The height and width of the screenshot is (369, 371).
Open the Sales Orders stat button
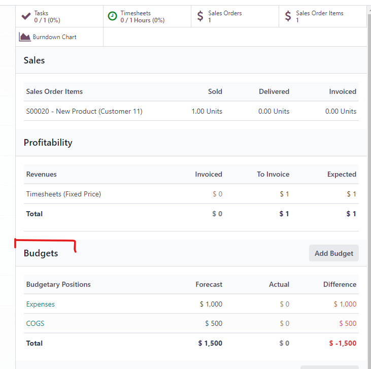(235, 16)
